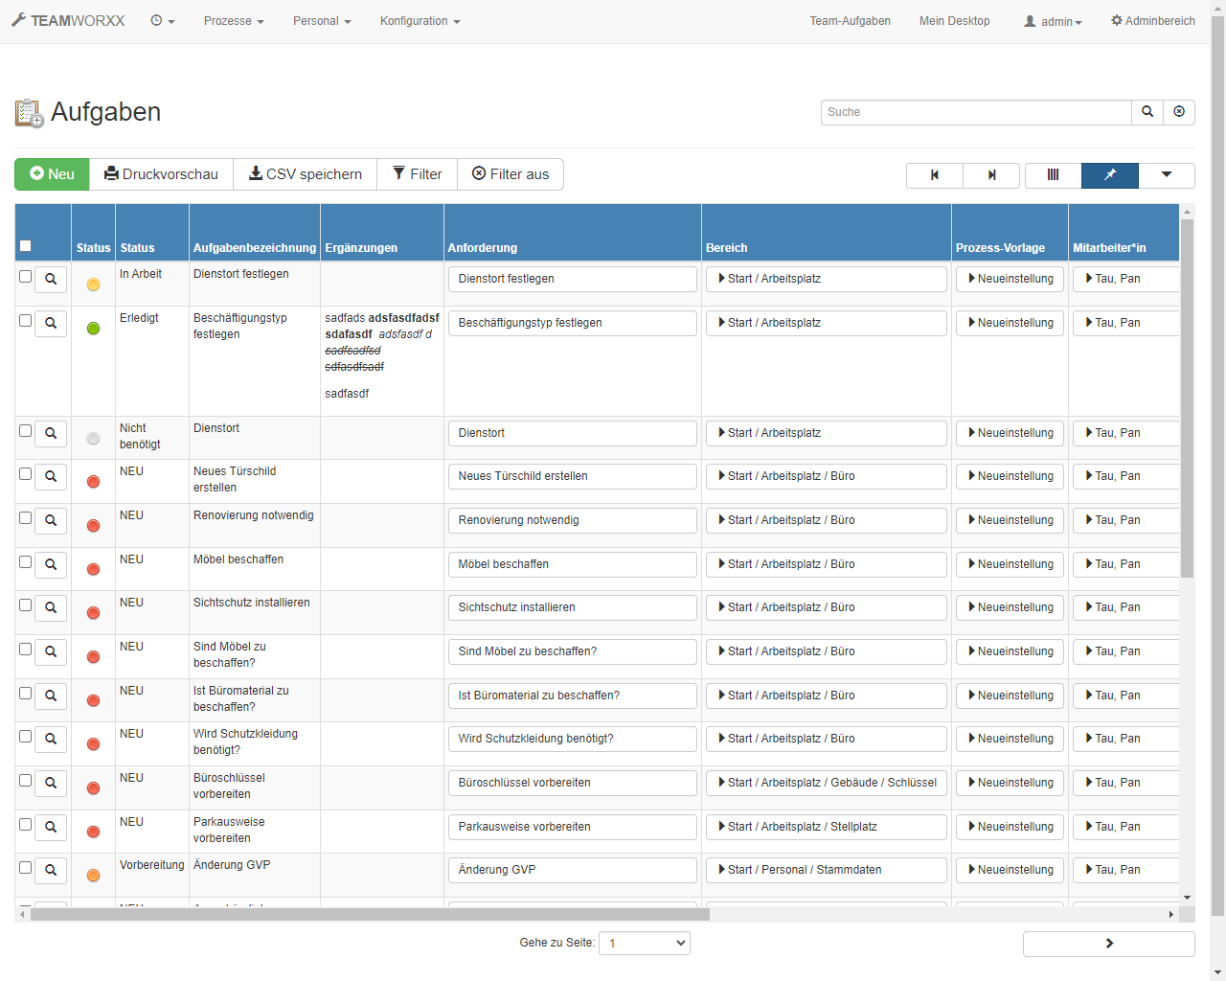Open details magnifier for Renovierung notwendig row
This screenshot has width=1226, height=981.
pyautogui.click(x=51, y=520)
